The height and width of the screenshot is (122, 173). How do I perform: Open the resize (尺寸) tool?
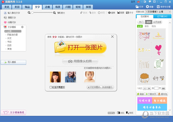click(x=129, y=13)
